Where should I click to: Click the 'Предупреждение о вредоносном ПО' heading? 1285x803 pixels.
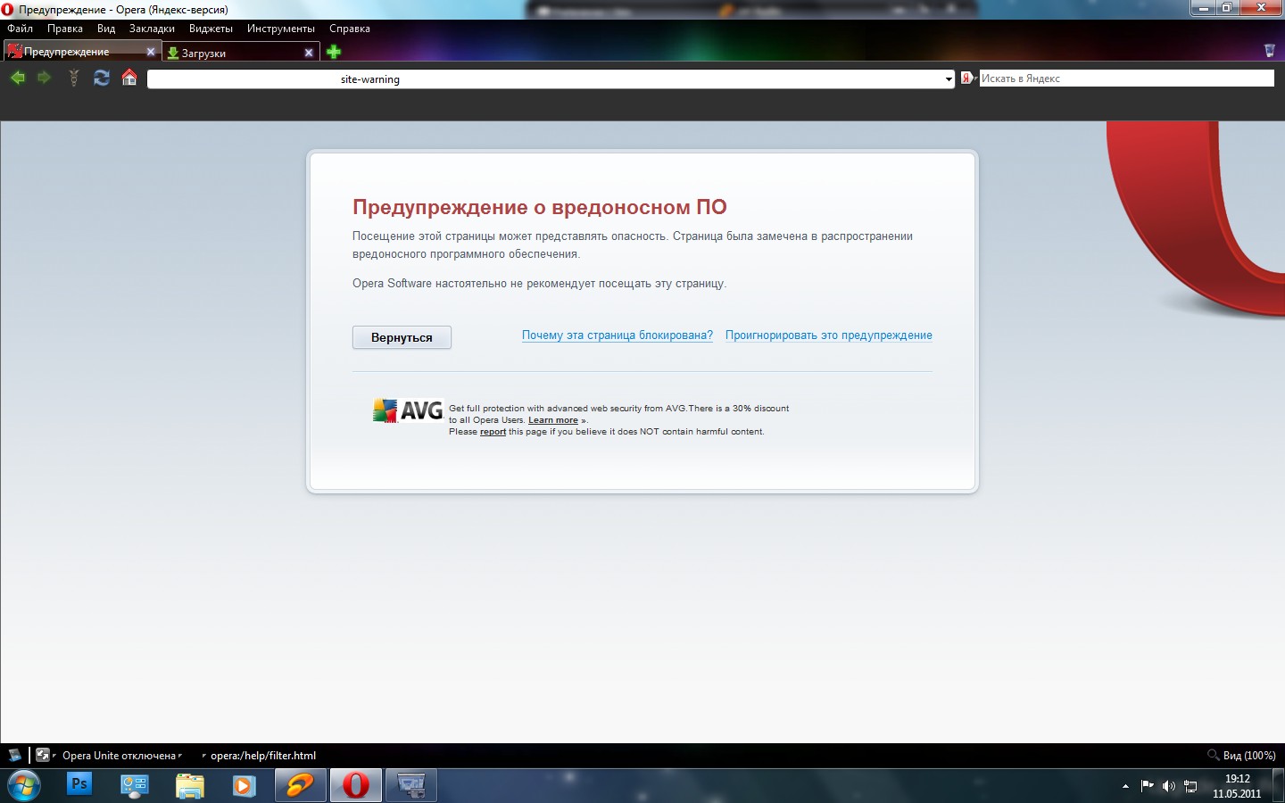[x=540, y=207]
